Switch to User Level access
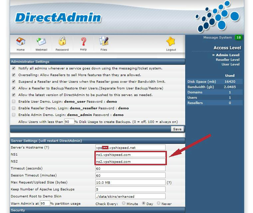 [230, 64]
